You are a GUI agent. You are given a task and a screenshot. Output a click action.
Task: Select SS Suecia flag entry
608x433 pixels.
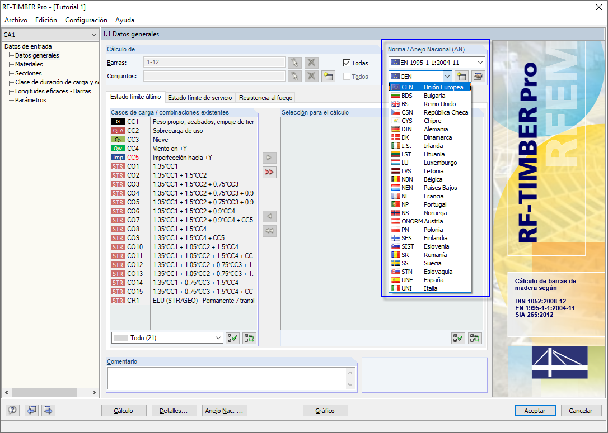tap(430, 263)
